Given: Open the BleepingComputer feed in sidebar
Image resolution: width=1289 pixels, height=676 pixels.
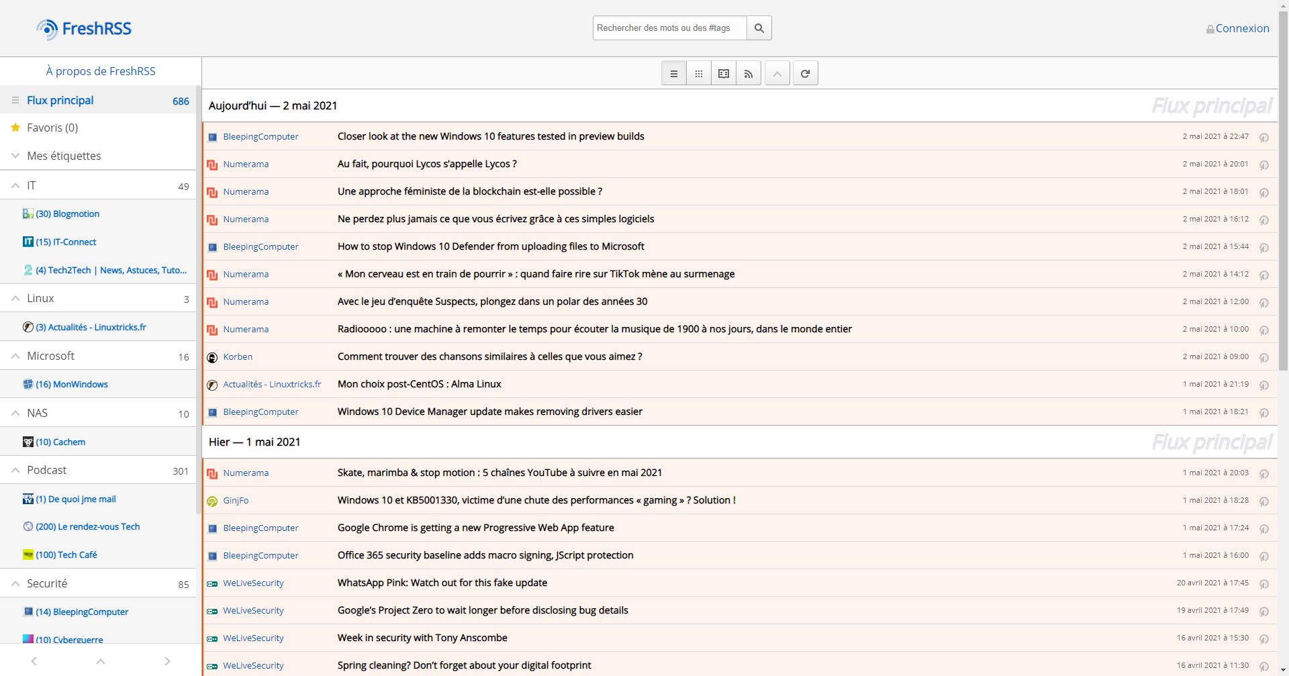Looking at the screenshot, I should tap(82, 612).
